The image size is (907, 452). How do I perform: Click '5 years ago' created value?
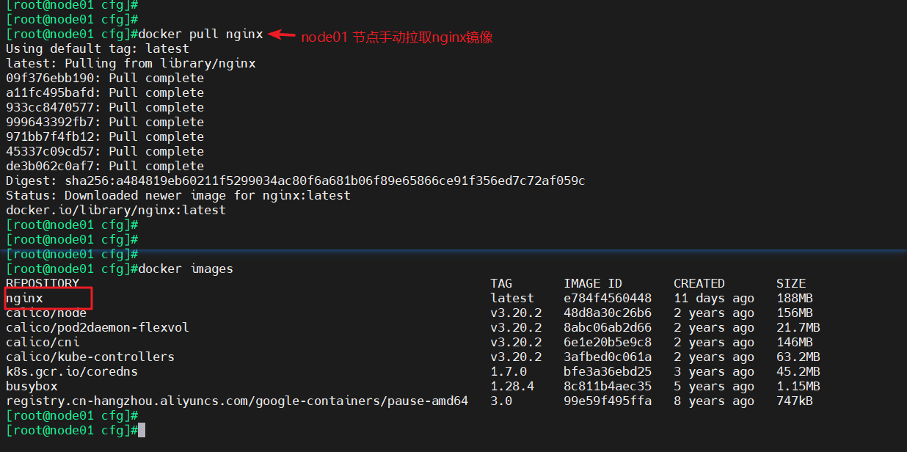point(714,386)
